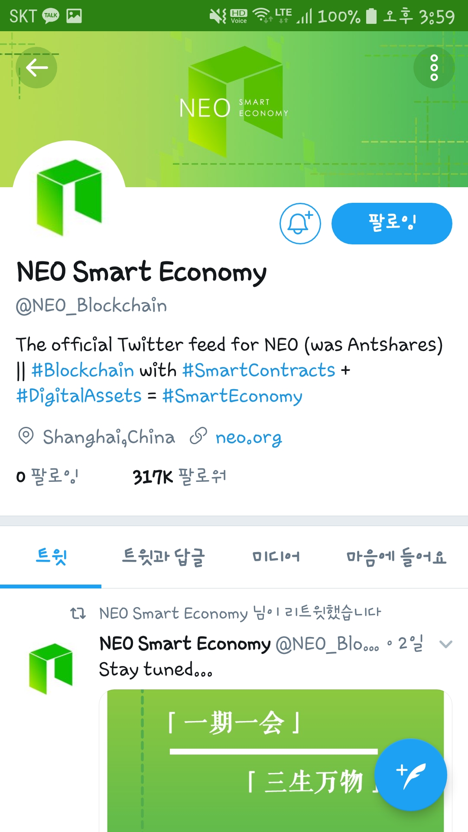
Task: Tap the retweet icon above tweet
Action: [x=78, y=613]
